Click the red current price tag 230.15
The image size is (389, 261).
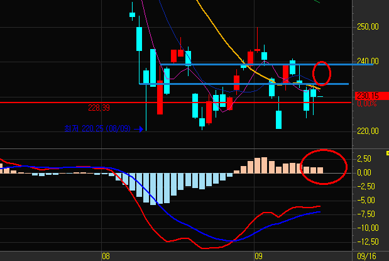click(366, 96)
